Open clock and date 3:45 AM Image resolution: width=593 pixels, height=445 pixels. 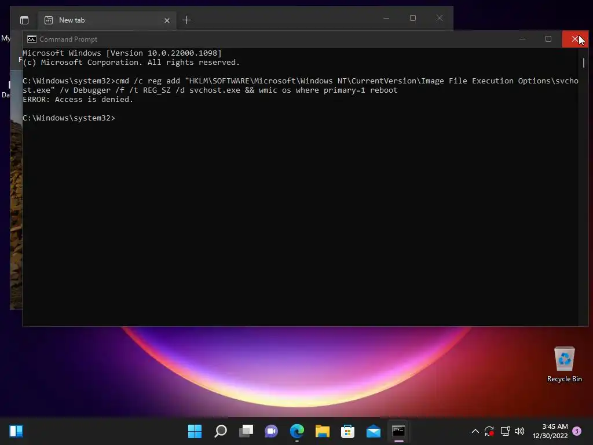(x=550, y=431)
